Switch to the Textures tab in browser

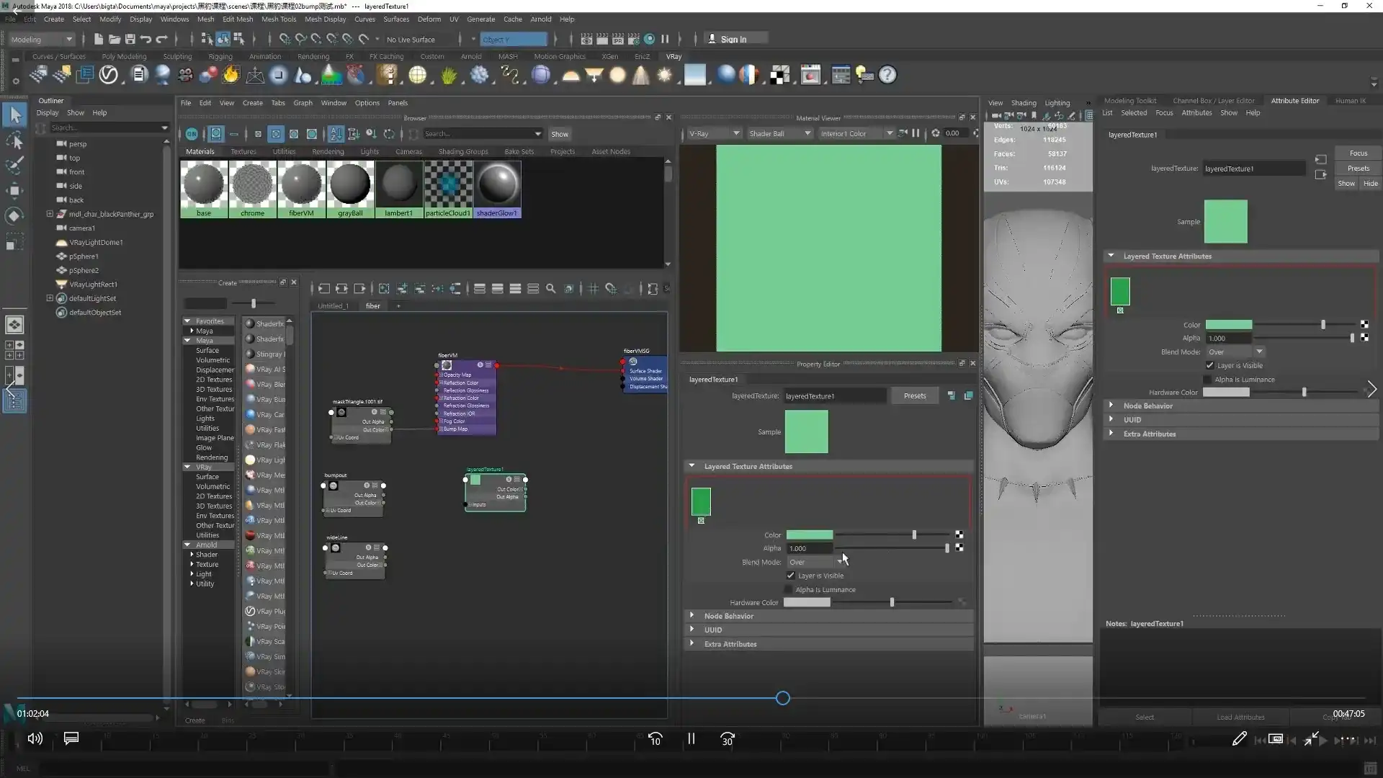point(243,152)
